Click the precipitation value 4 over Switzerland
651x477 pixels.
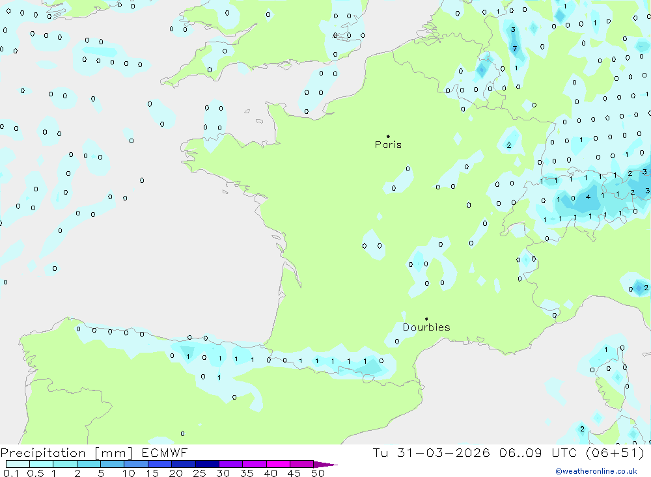click(588, 197)
